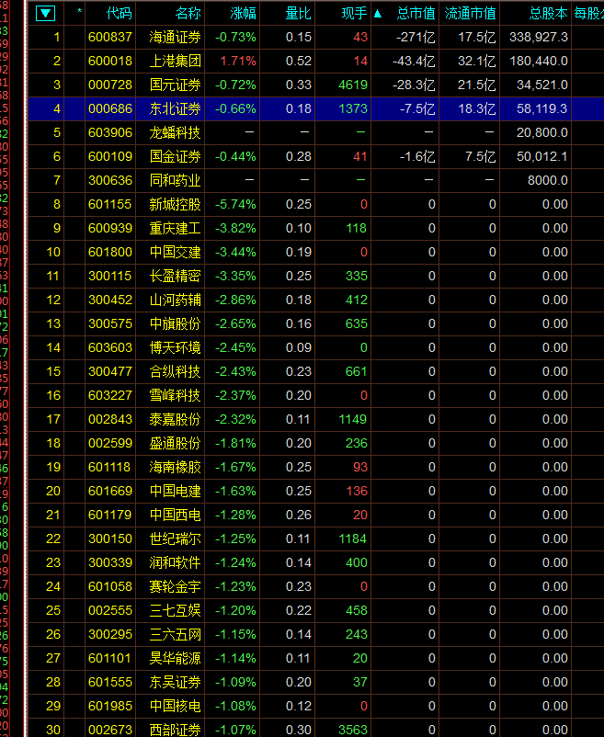This screenshot has width=604, height=737.
Task: Select 重庆建工 stock name
Action: tap(175, 229)
